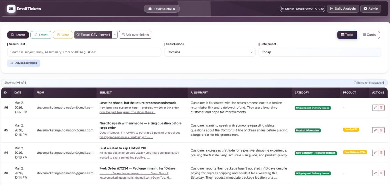Click the Comfort Fit product tag

[x=351, y=130]
